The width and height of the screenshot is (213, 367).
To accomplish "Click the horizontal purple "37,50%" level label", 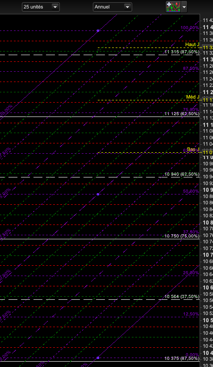I will [x=191, y=232].
